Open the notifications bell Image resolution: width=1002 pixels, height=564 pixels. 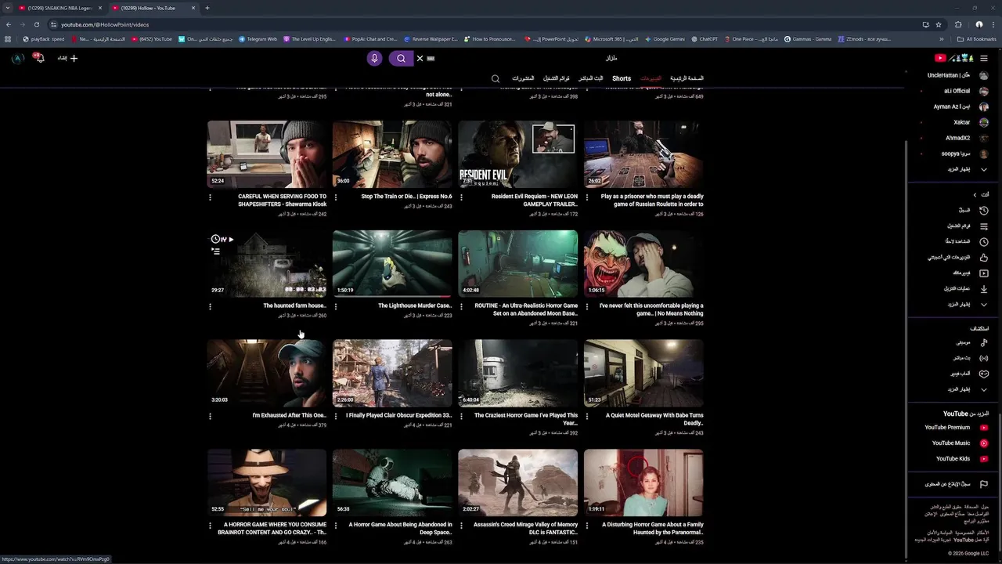pos(38,58)
